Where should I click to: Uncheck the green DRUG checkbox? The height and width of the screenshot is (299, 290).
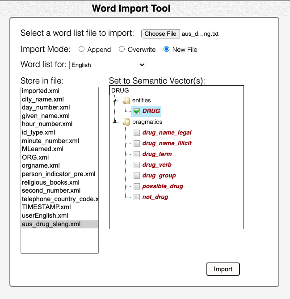coord(137,111)
